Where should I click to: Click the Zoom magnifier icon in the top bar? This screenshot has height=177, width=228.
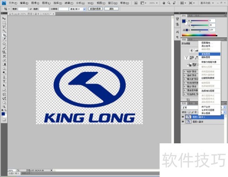(x=169, y=3)
